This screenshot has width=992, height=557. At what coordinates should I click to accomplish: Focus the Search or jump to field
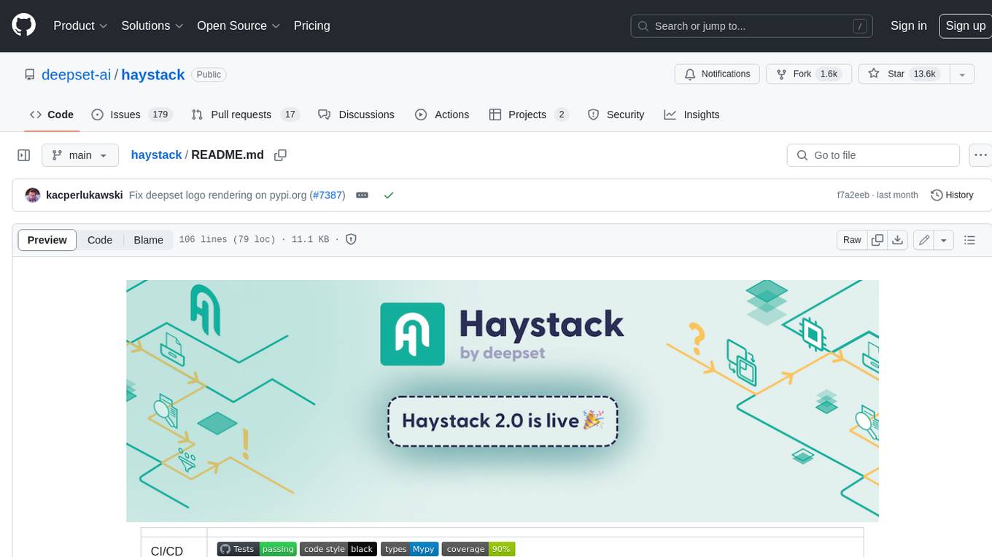(x=752, y=26)
